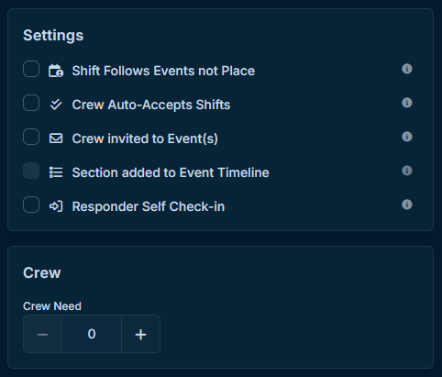The height and width of the screenshot is (377, 442).
Task: Click the double-check icon for Auto-Accepts Shifts
Action: coord(56,105)
